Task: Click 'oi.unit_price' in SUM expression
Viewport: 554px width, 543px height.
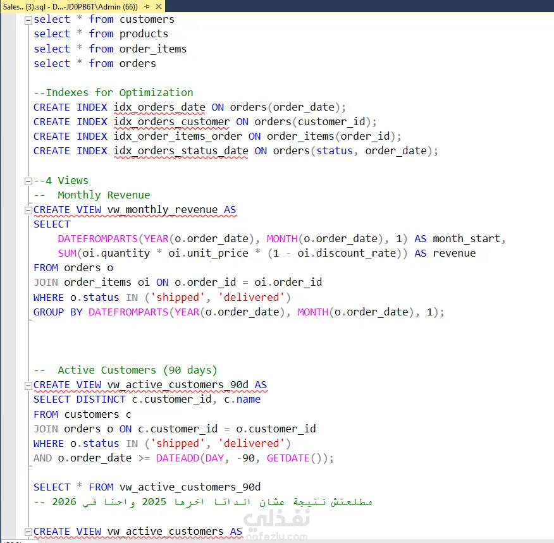Action: [x=209, y=253]
